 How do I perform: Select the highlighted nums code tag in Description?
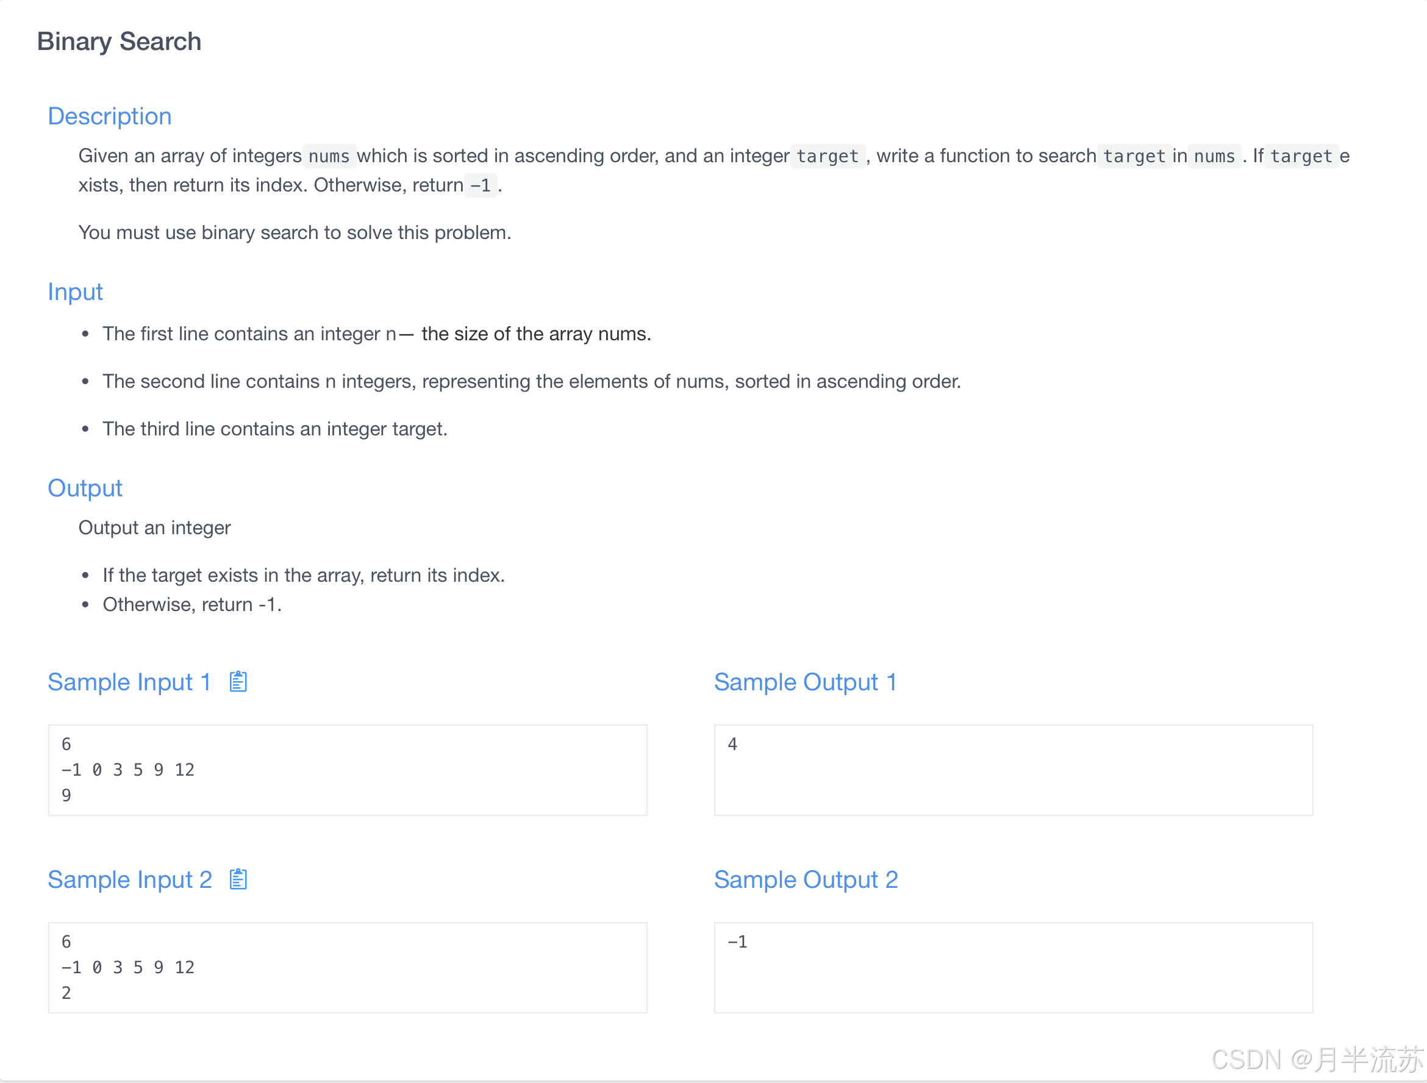click(x=329, y=155)
